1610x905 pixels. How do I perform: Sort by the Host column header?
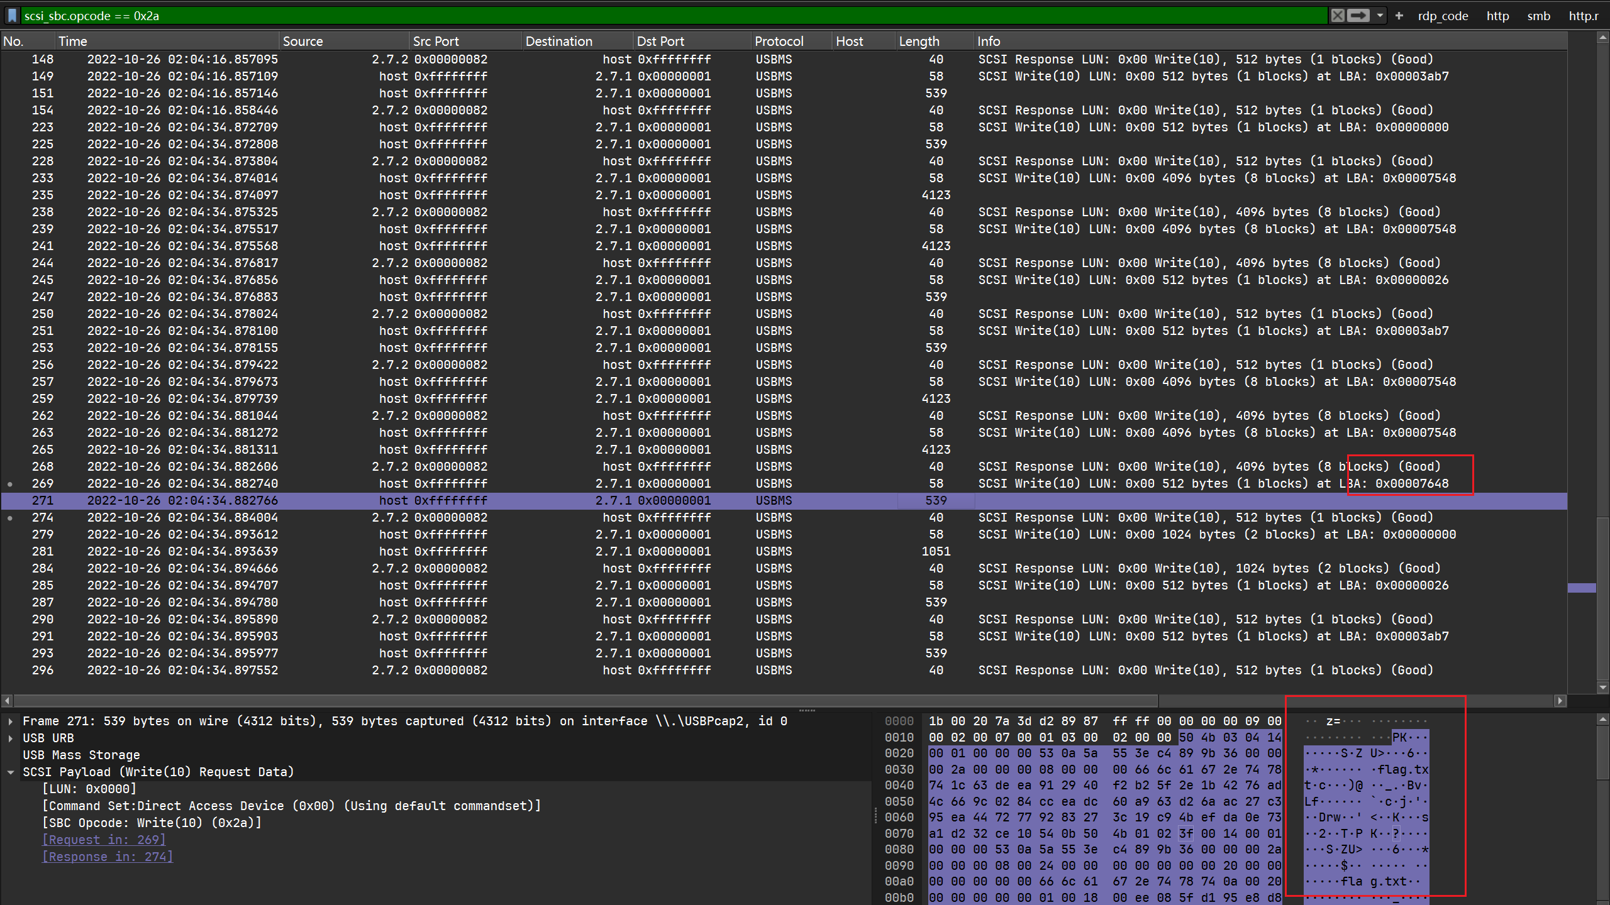(865, 41)
